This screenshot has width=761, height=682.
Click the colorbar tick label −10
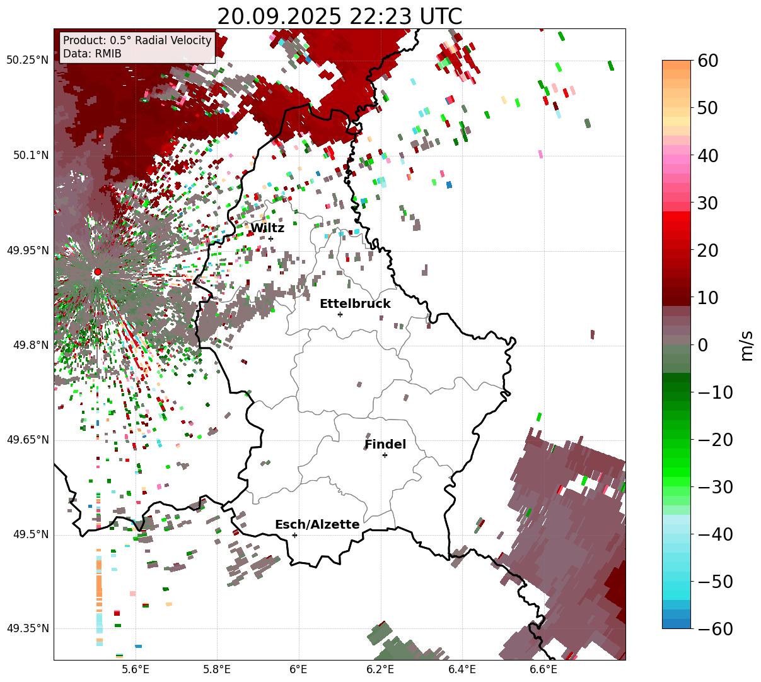tap(716, 392)
